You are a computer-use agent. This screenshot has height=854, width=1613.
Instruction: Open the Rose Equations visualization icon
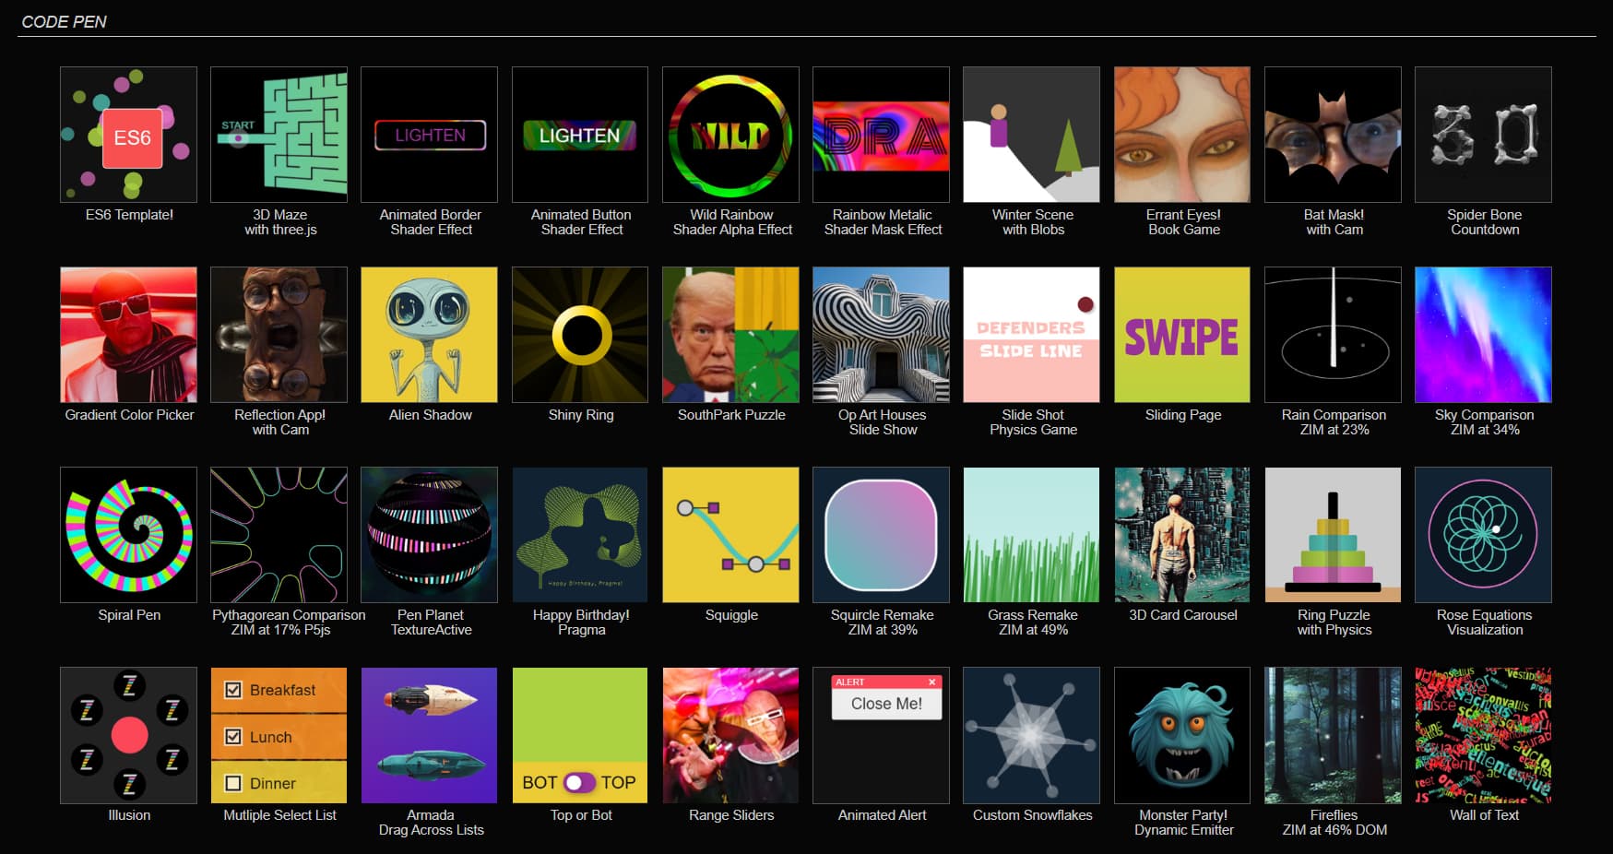(1483, 535)
